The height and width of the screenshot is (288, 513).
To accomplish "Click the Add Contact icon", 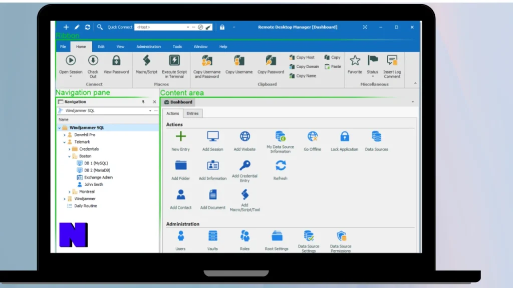I will click(180, 194).
